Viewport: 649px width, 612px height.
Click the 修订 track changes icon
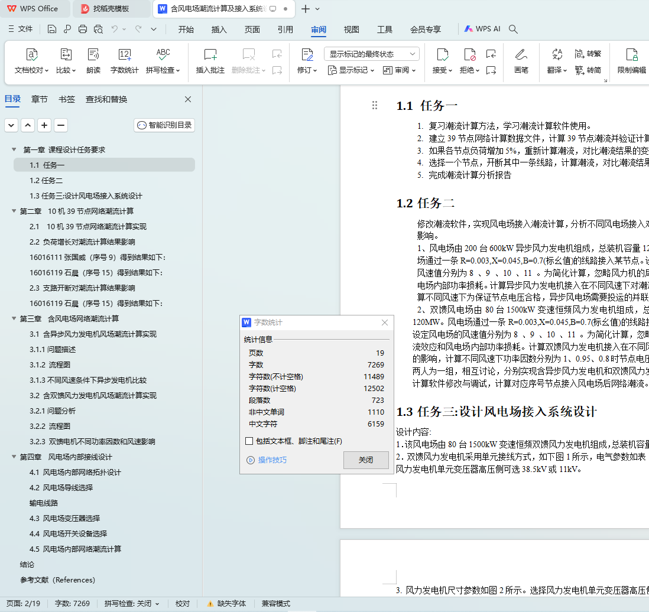pyautogui.click(x=307, y=55)
